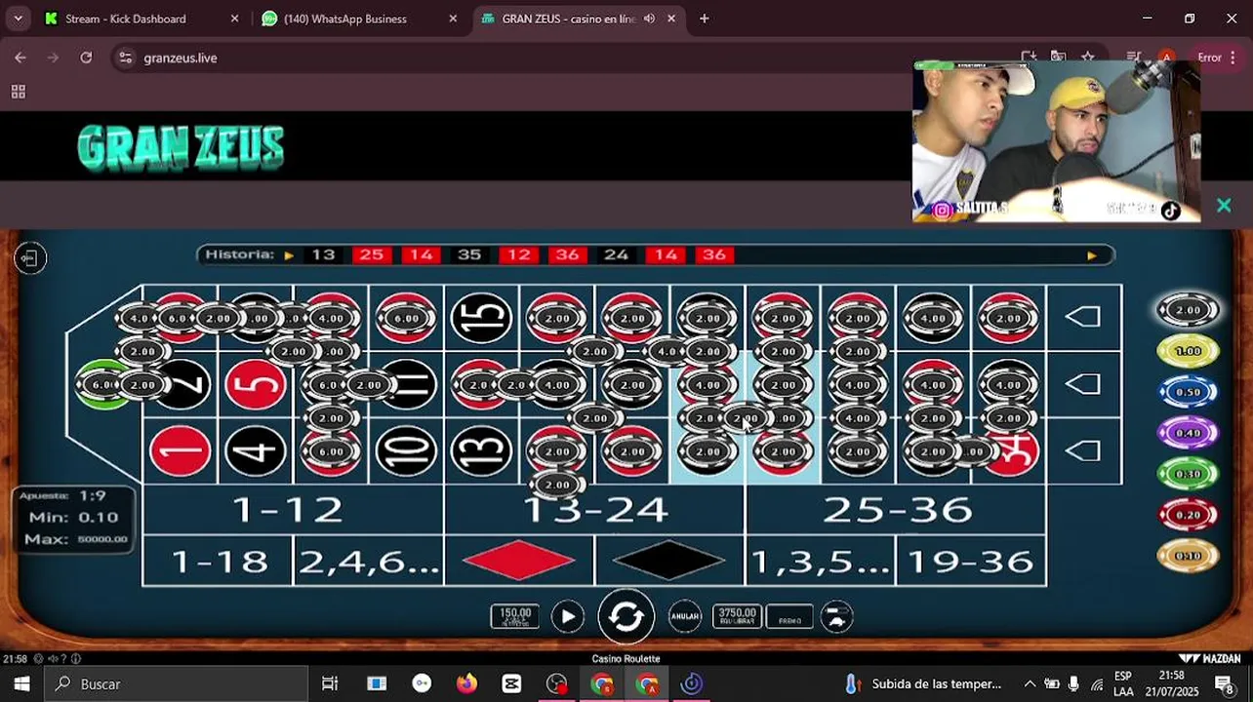Viewport: 1253px width, 702px height.
Task: Click the PREMIO prize box
Action: tap(789, 617)
